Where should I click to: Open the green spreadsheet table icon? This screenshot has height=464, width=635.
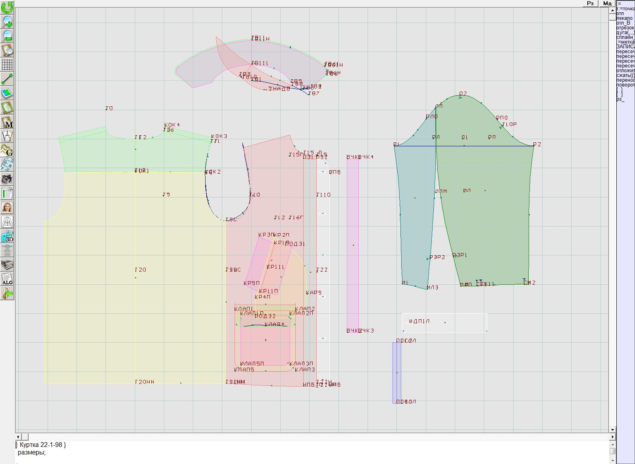[x=7, y=194]
